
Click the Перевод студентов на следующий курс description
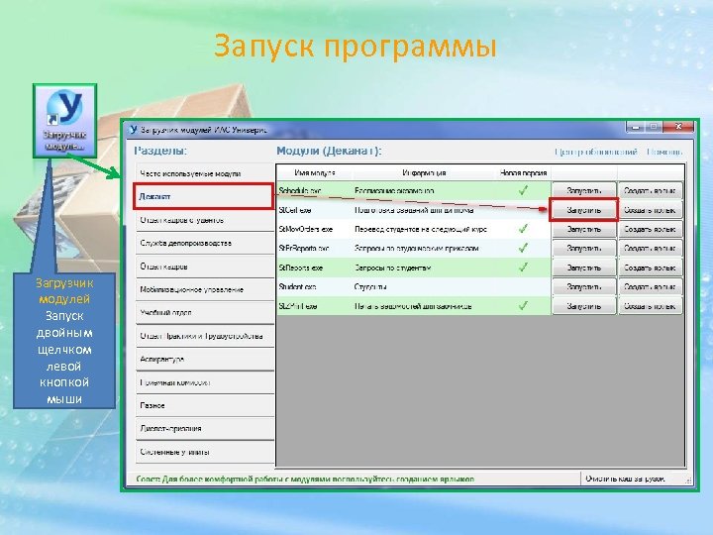point(421,229)
